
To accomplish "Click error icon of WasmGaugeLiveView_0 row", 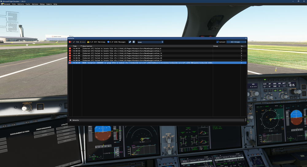I will point(70,49).
